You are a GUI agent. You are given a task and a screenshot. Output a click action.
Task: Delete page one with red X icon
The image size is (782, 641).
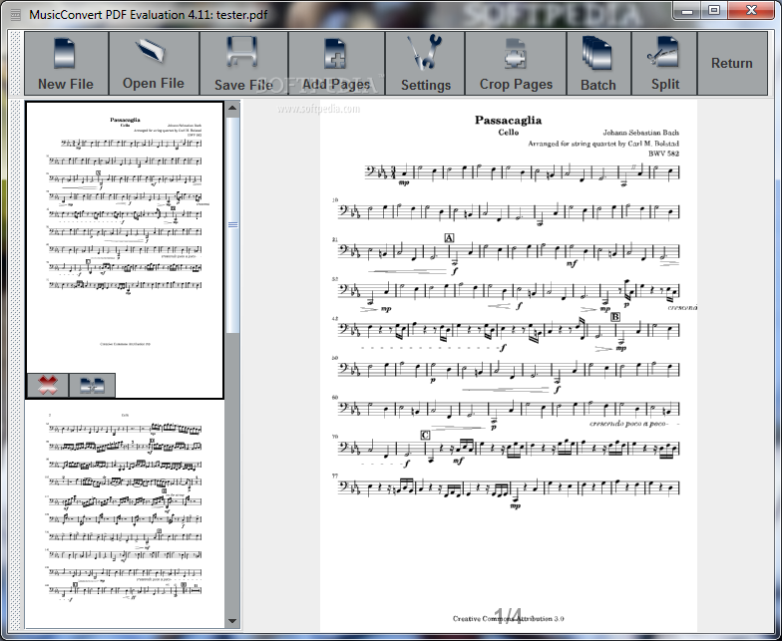coord(48,385)
